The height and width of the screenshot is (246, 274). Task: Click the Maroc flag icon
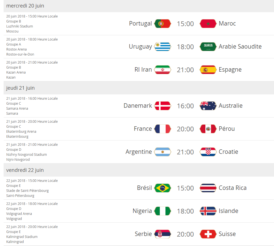tap(208, 24)
